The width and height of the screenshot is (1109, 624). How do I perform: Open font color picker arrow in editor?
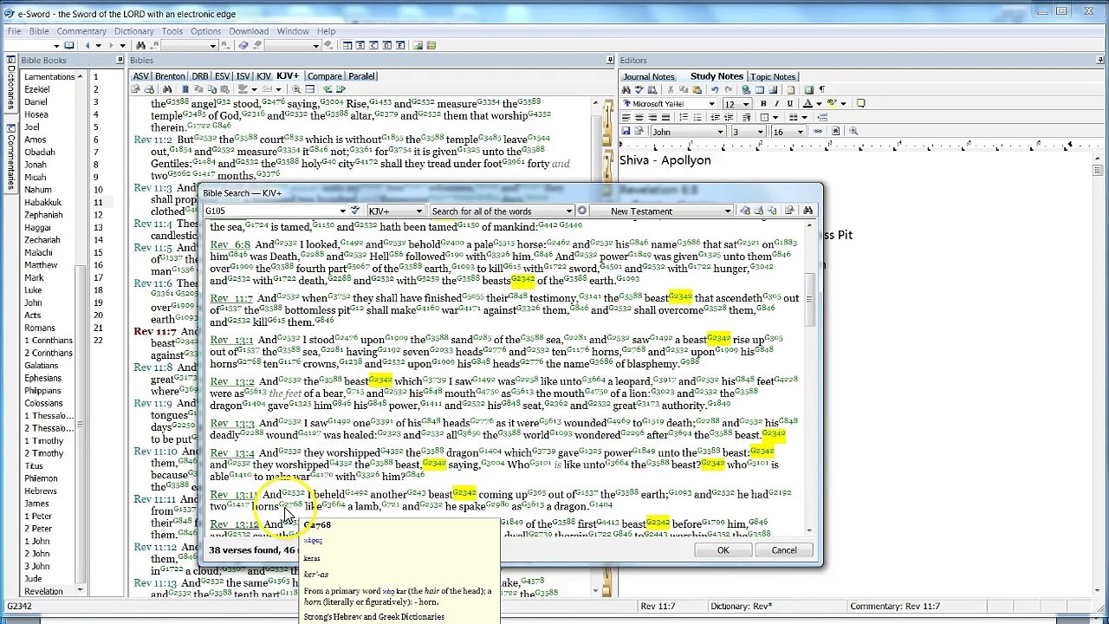coord(818,104)
